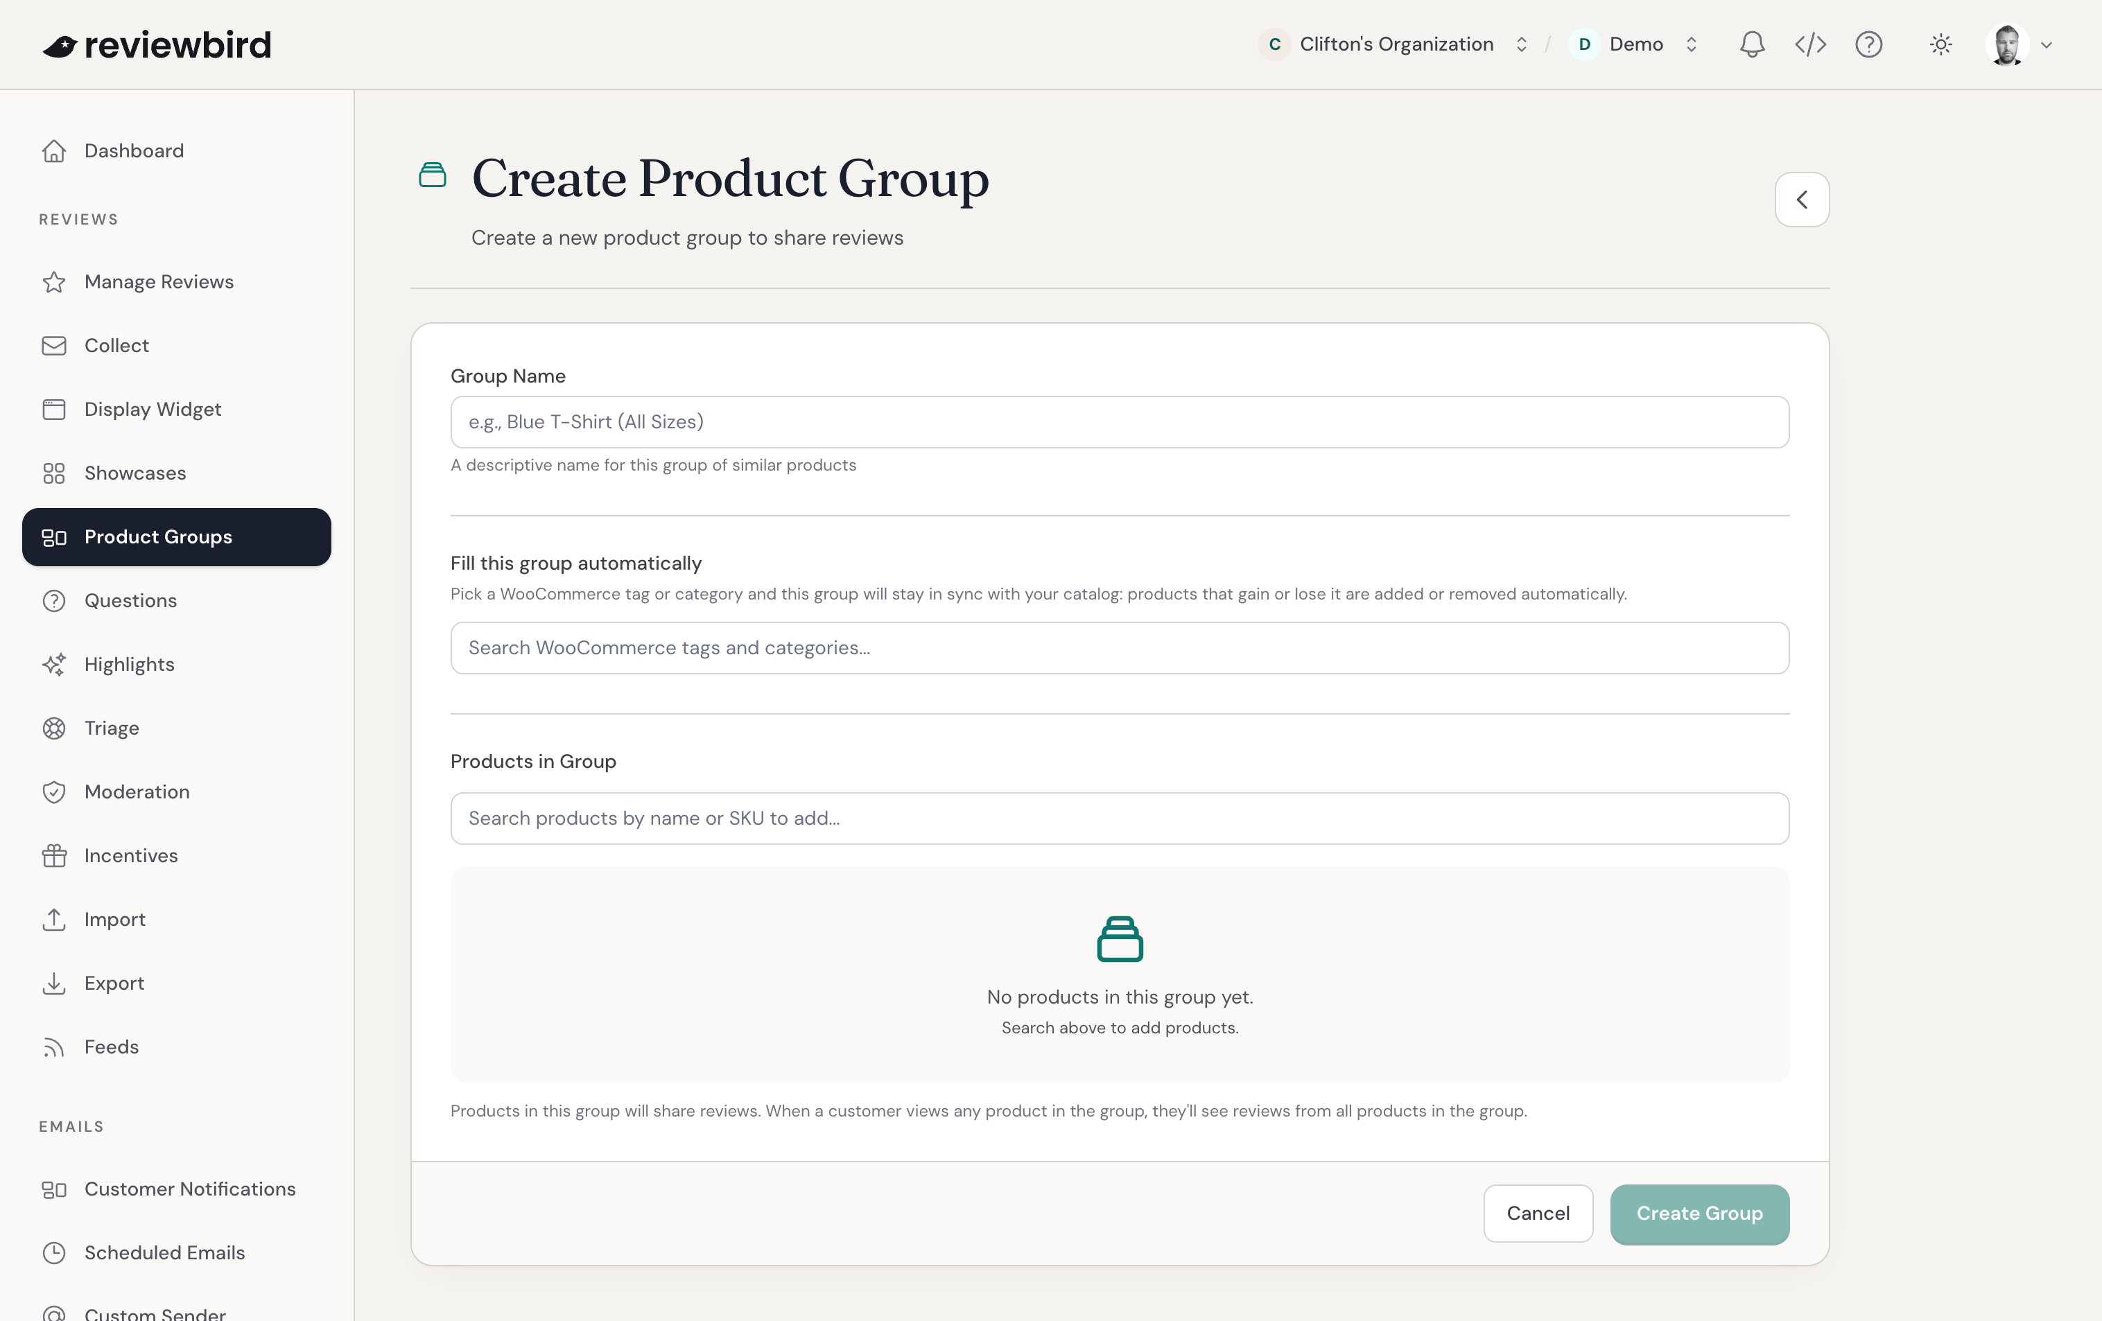
Task: Open Manage Reviews page
Action: (176, 282)
